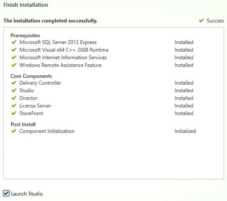
Task: Click the Component Initialization checkmark icon
Action: click(x=14, y=131)
